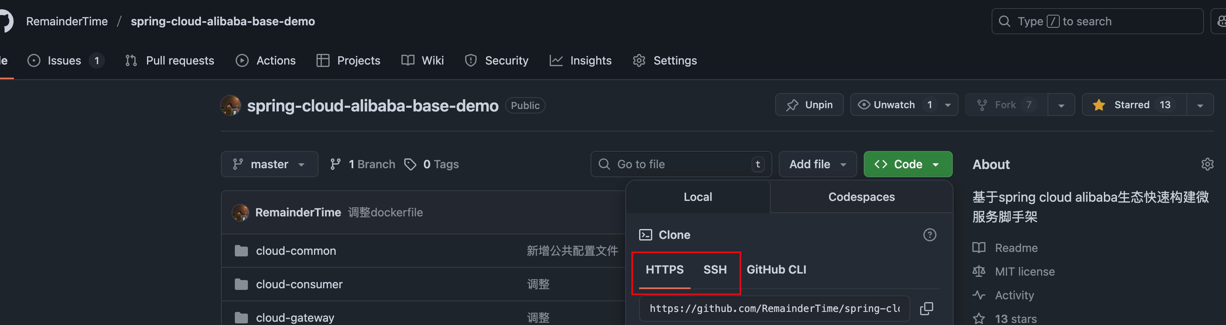Click the Fork button
Screen dimensions: 1226x325
click(1006, 105)
